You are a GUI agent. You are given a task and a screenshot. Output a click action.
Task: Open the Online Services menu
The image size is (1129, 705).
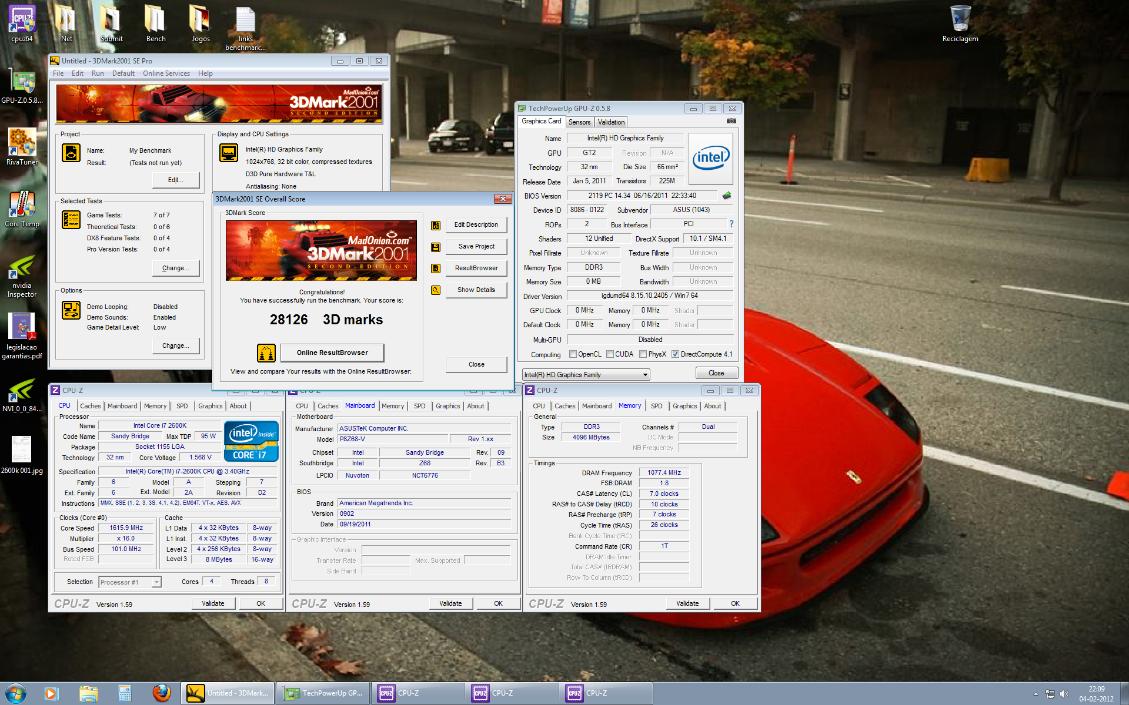coord(166,73)
